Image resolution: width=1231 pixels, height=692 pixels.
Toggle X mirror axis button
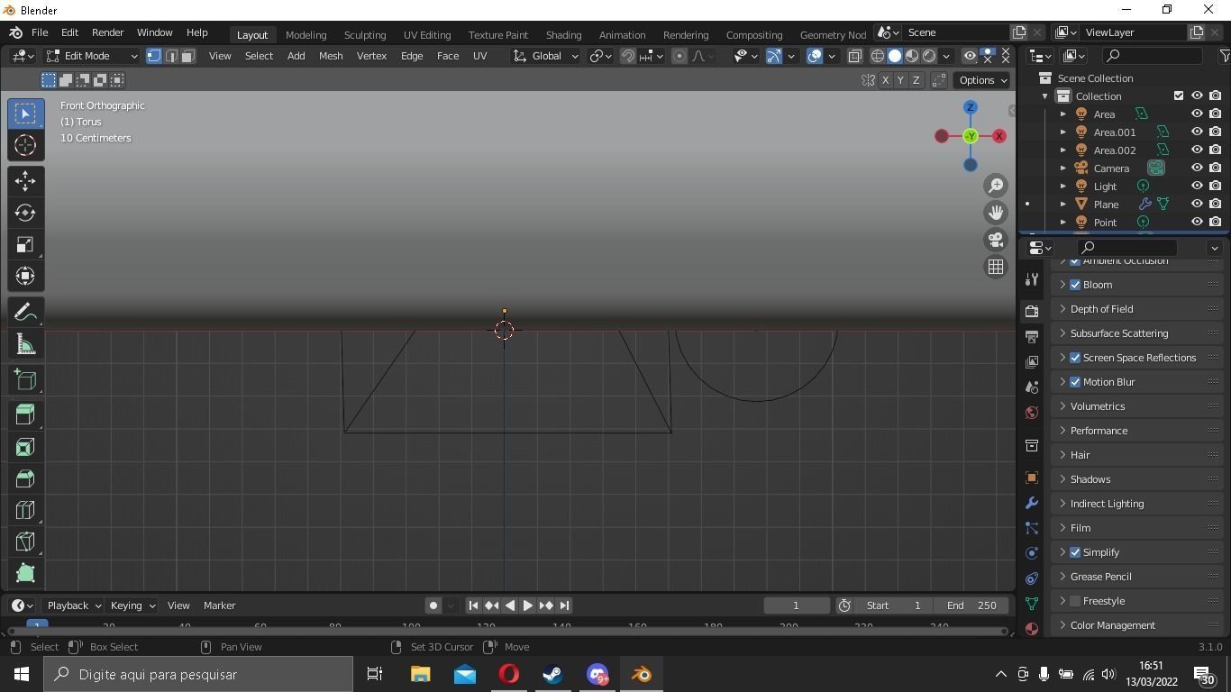885,80
